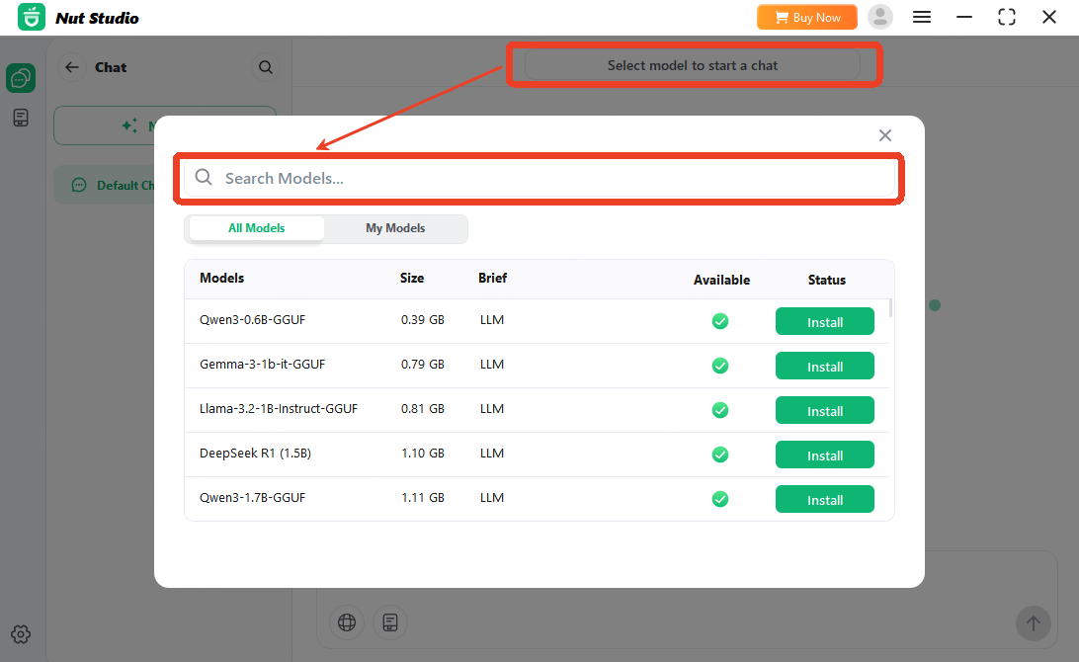Screen dimensions: 1079x662
Task: Click the knowledge base icon below chat input
Action: (x=390, y=622)
